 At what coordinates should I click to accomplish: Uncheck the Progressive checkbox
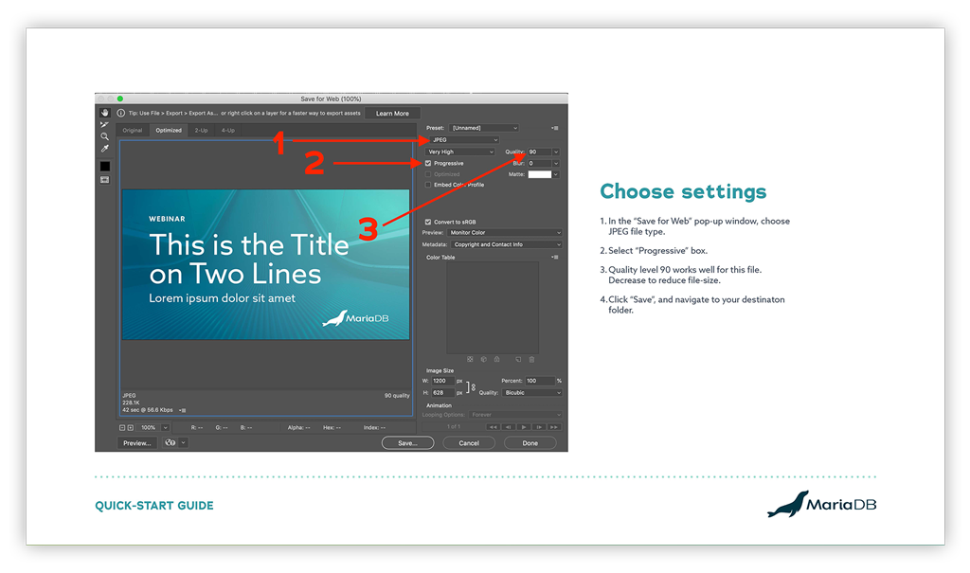(428, 164)
